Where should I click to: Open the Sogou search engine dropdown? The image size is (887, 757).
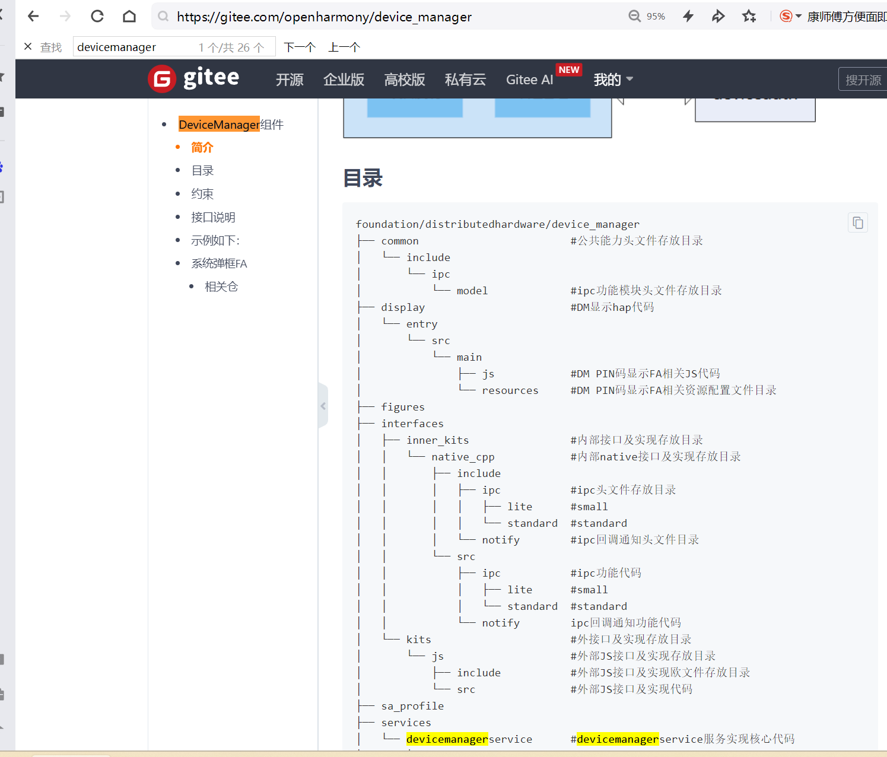(798, 17)
